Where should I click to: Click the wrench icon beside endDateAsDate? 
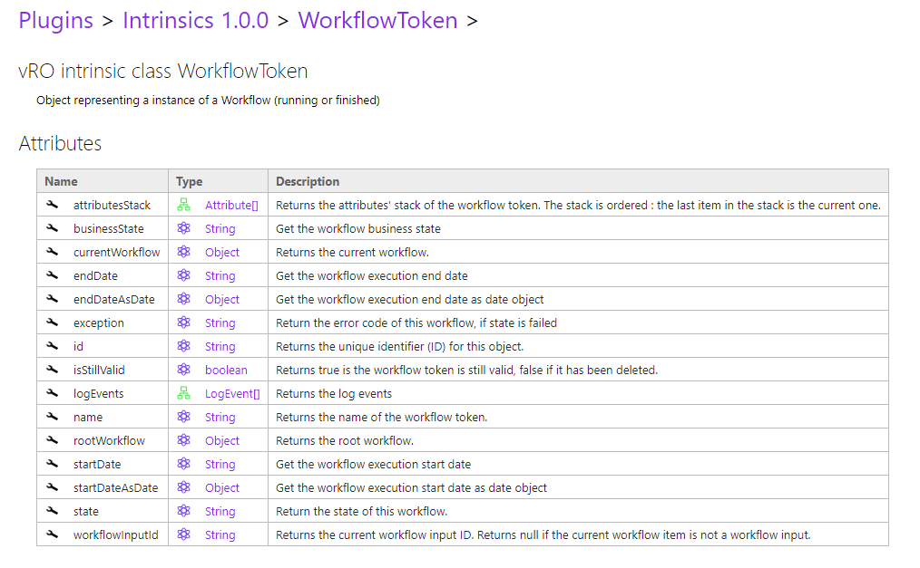tap(53, 299)
